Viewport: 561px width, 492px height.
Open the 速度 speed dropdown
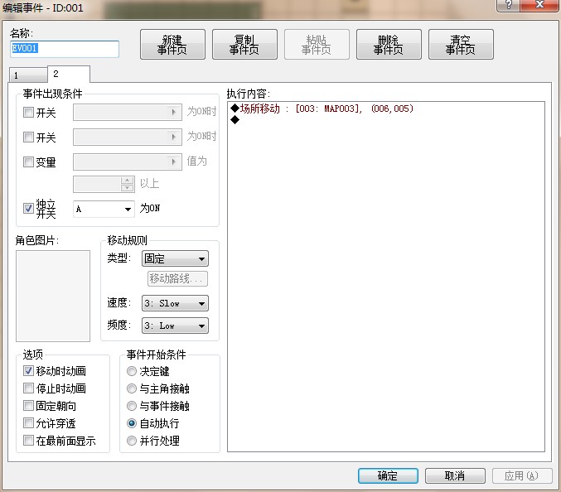click(x=175, y=303)
